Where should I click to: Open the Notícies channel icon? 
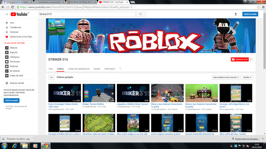click(x=7, y=66)
